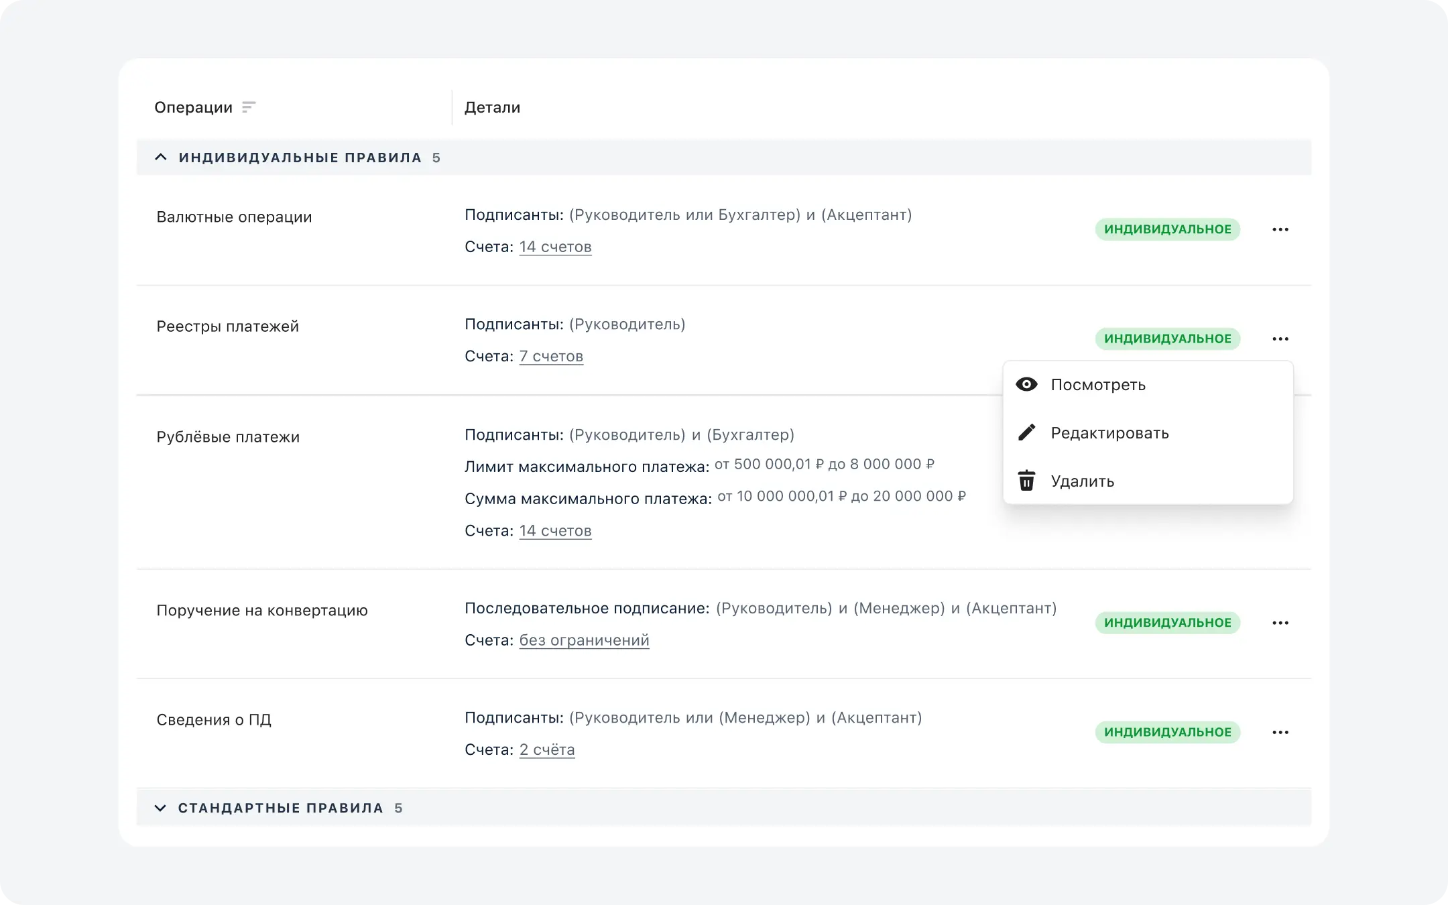This screenshot has width=1448, height=905.
Task: Expand the Стандартные правила section
Action: (160, 808)
